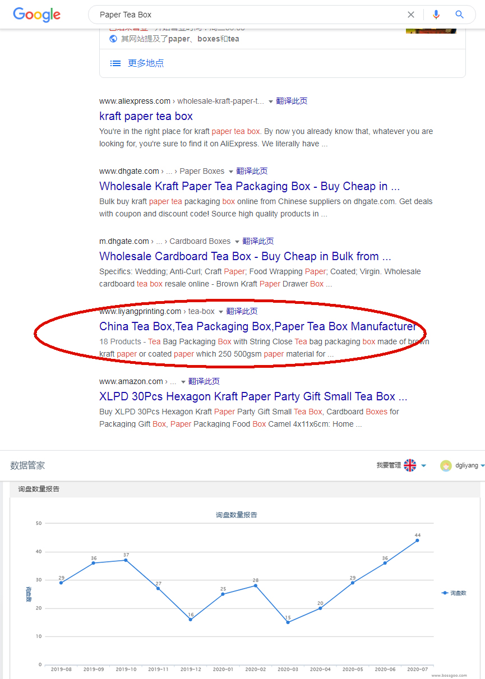Click the list icon beside 更多地点

pyautogui.click(x=116, y=63)
